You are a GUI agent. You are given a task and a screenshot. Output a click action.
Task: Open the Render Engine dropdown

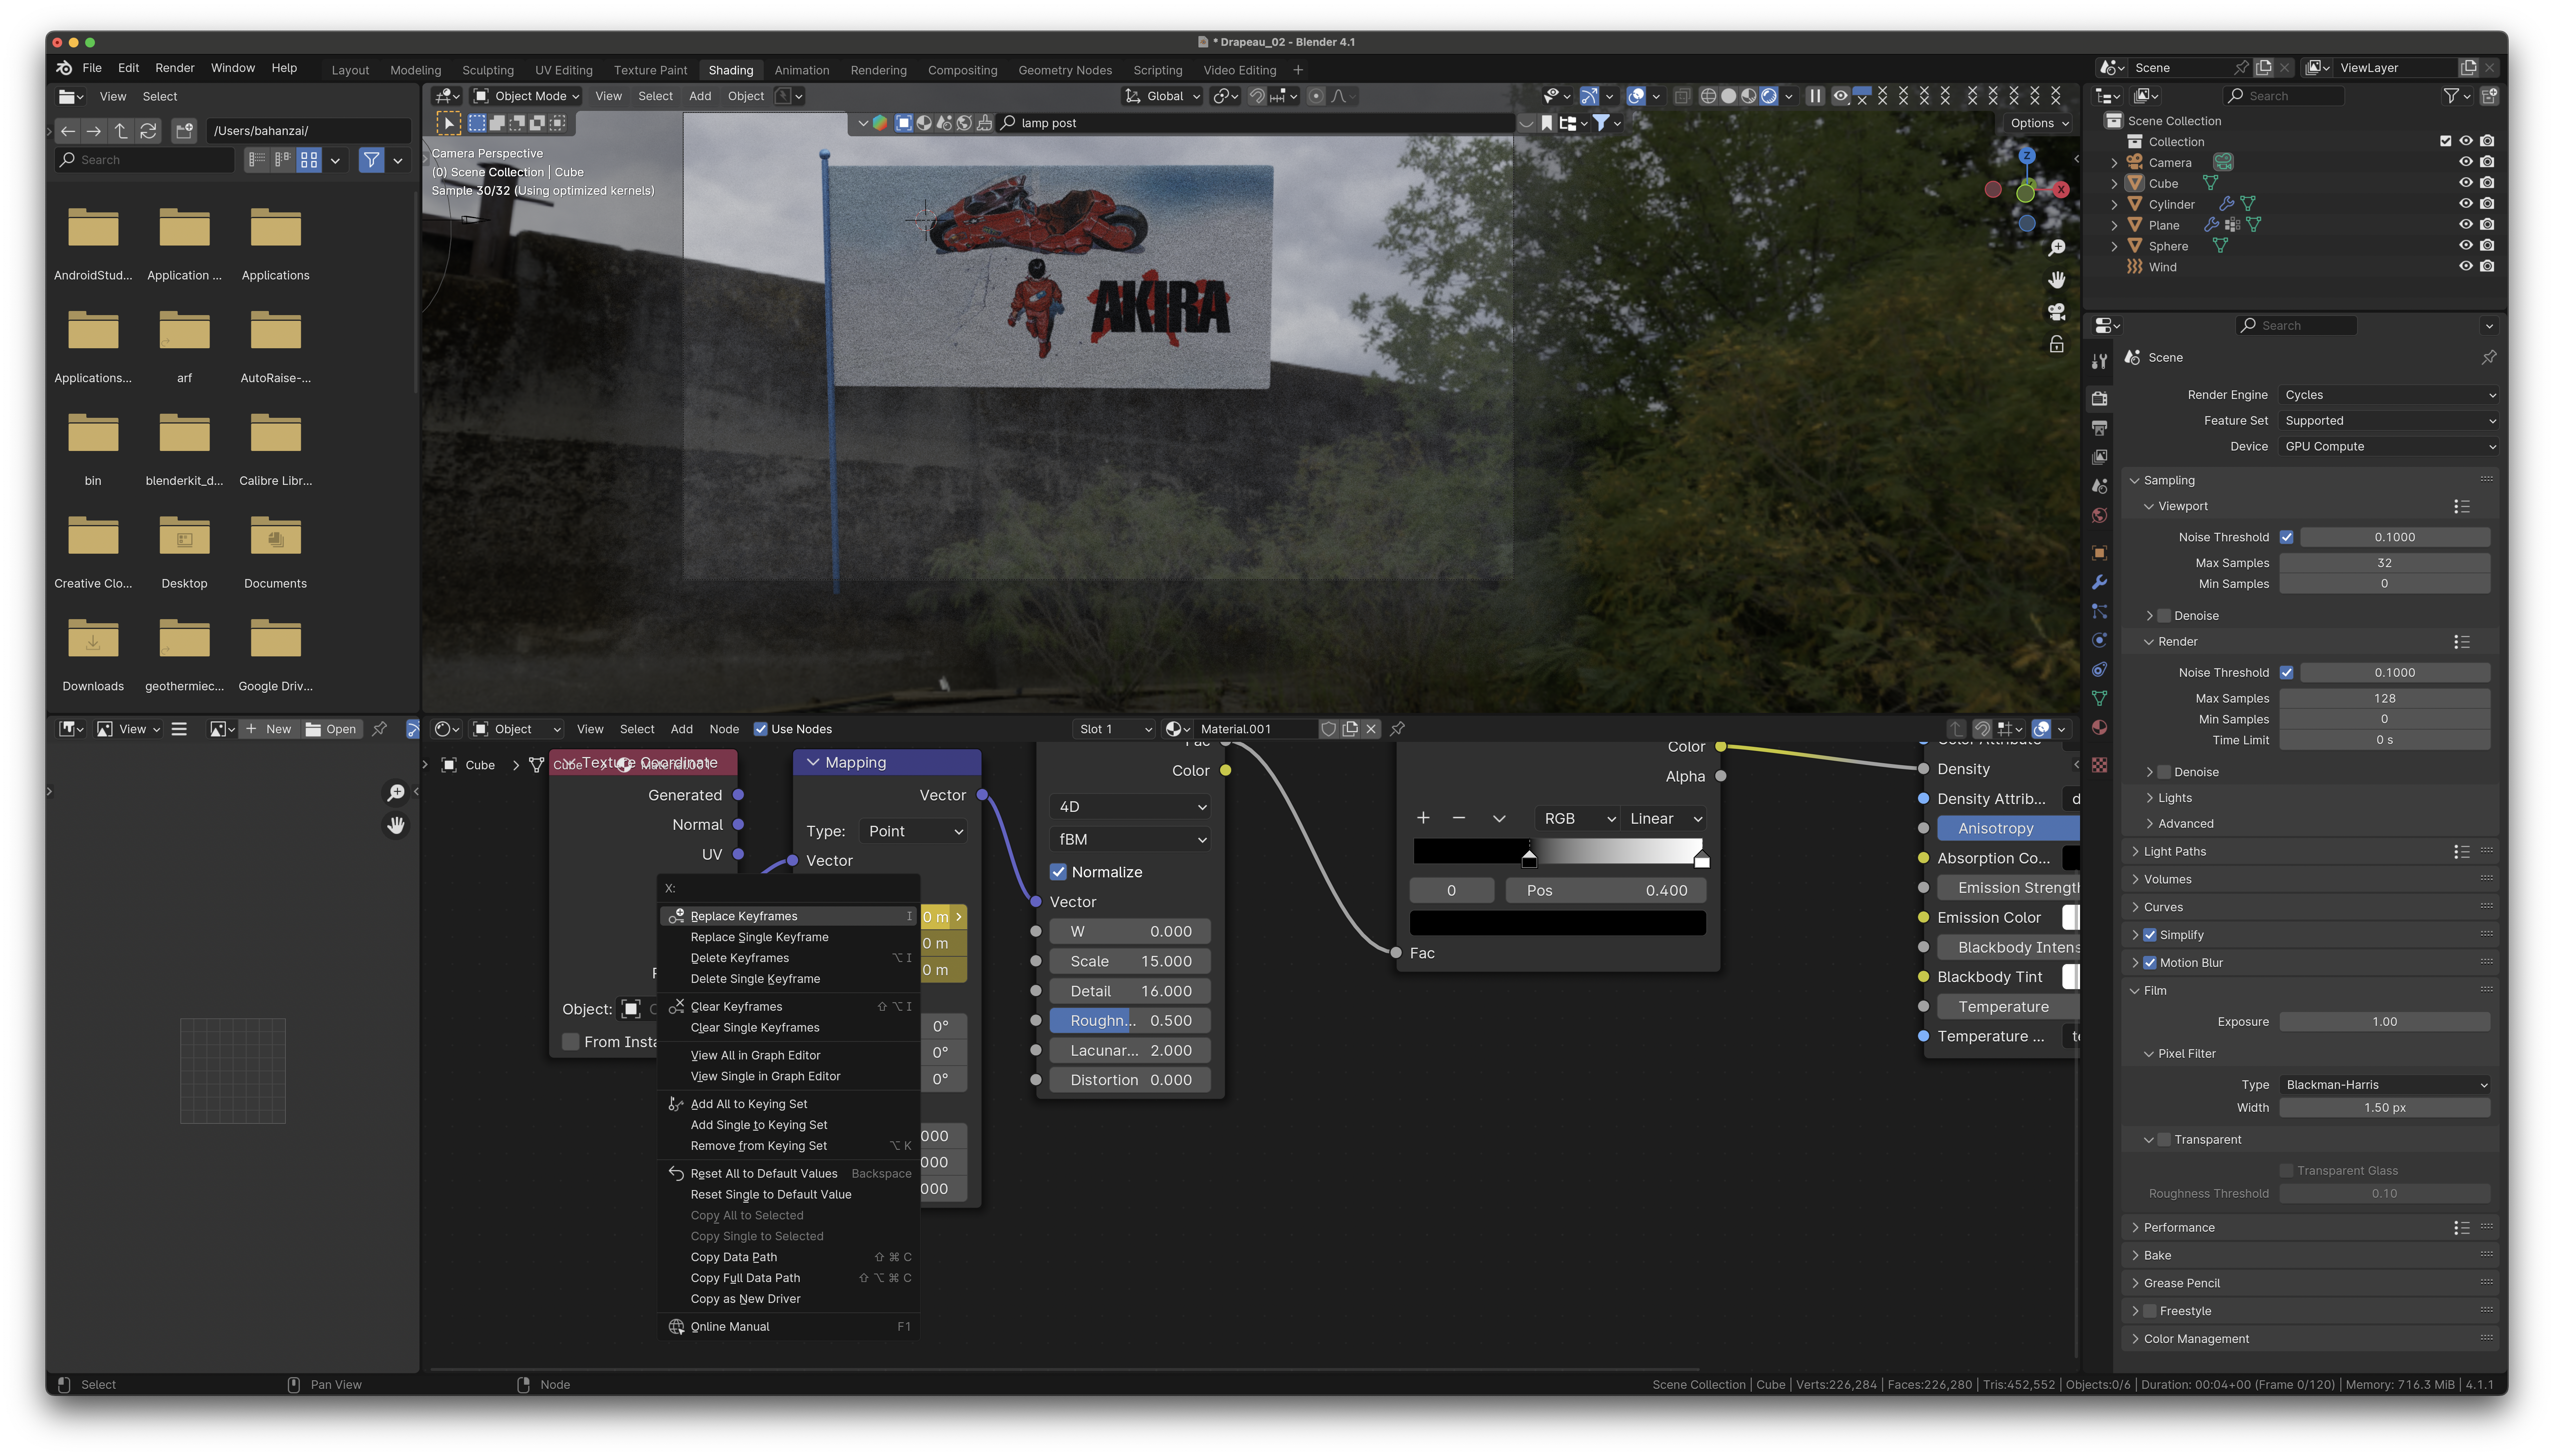2389,395
